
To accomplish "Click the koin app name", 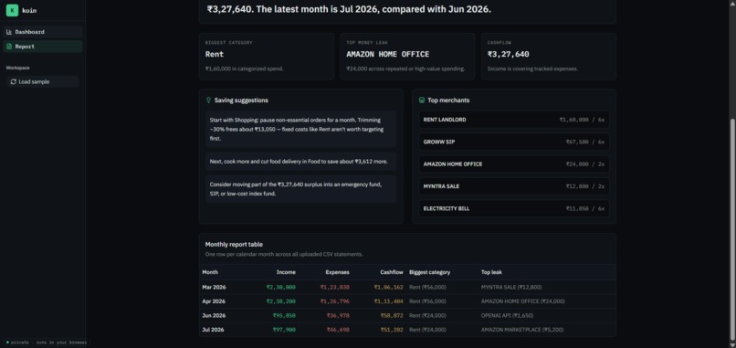I will [x=29, y=10].
